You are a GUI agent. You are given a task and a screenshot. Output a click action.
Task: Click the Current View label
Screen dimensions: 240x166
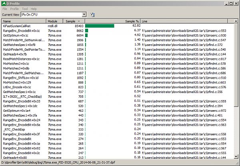point(10,15)
